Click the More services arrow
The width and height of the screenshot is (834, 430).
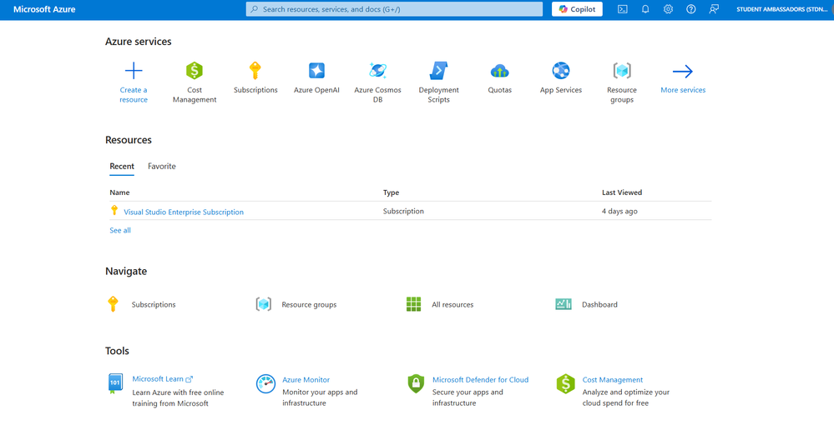(683, 71)
